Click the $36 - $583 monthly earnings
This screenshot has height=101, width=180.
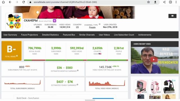point(65,68)
